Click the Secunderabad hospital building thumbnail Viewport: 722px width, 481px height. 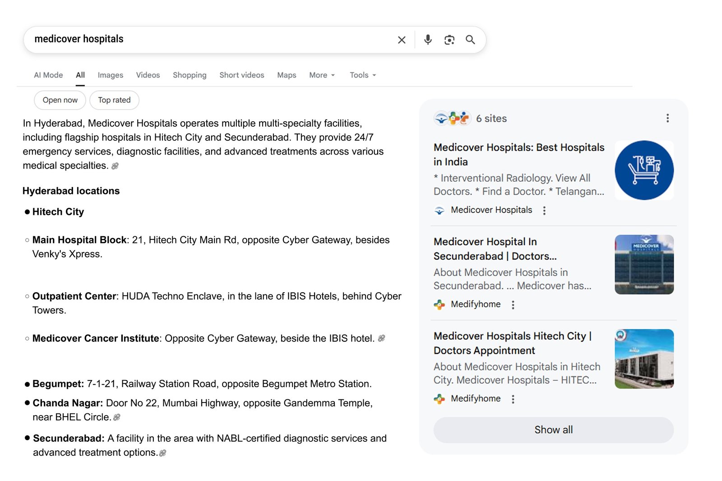pyautogui.click(x=644, y=265)
